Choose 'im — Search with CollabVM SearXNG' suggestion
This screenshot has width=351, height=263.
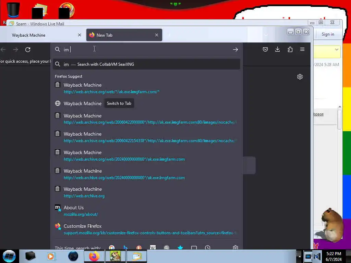pyautogui.click(x=147, y=64)
